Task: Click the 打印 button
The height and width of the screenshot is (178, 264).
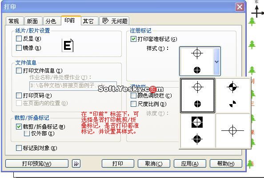Action: tap(118, 163)
